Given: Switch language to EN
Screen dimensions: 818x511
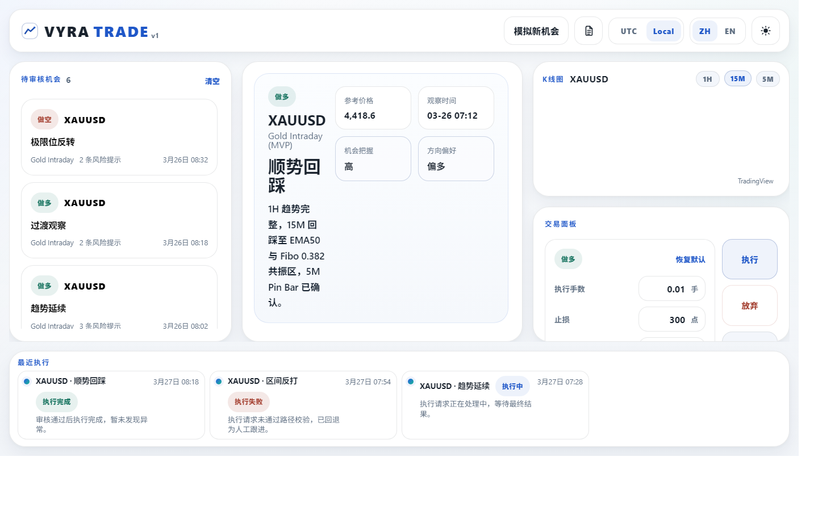Looking at the screenshot, I should (x=730, y=31).
